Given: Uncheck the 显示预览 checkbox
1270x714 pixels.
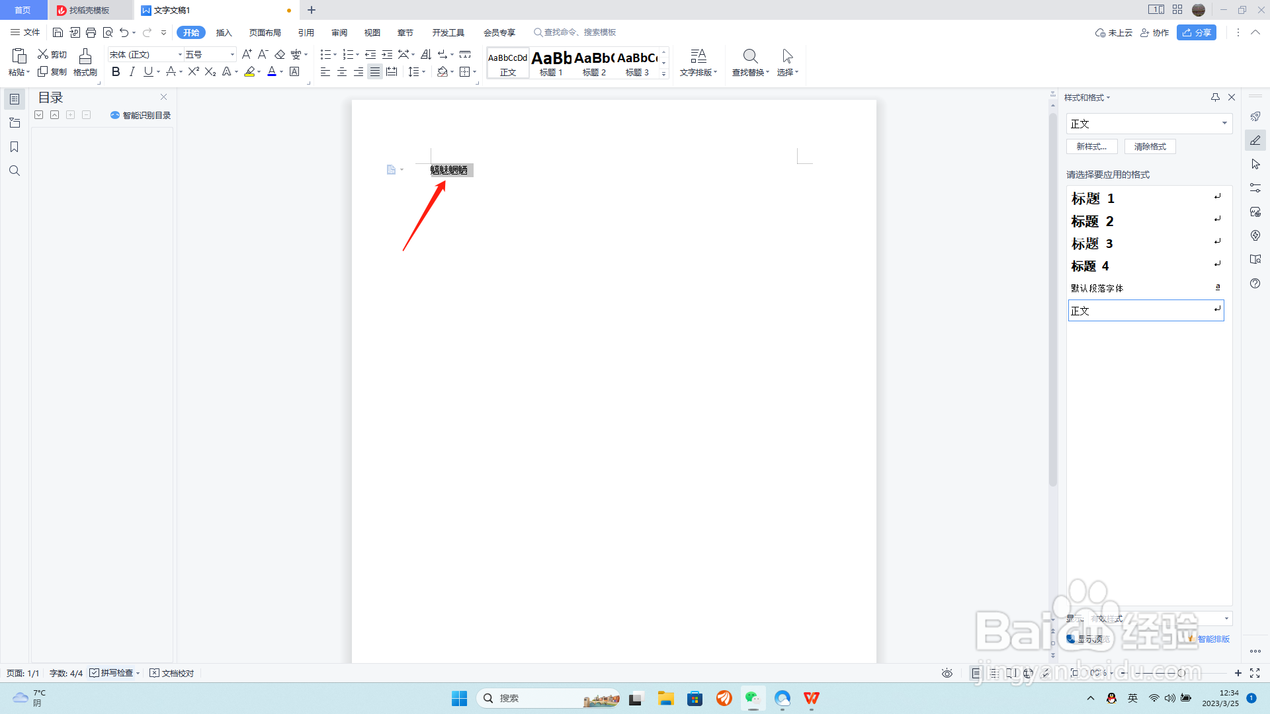Looking at the screenshot, I should click(1071, 639).
